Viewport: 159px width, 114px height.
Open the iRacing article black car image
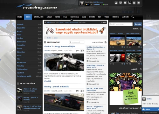point(64,102)
